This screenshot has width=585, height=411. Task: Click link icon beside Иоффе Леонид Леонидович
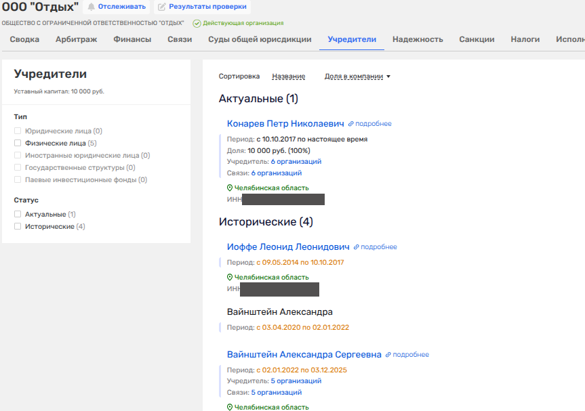[x=357, y=247]
